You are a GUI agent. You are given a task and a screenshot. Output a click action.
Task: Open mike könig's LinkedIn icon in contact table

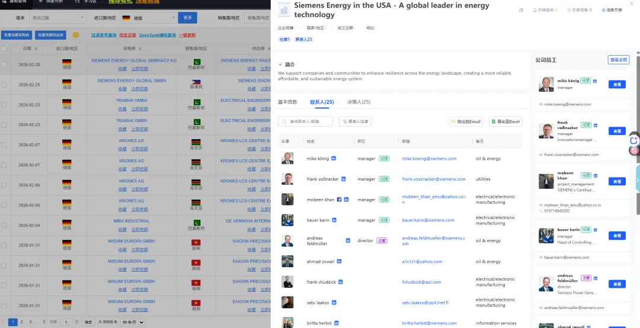click(x=334, y=158)
